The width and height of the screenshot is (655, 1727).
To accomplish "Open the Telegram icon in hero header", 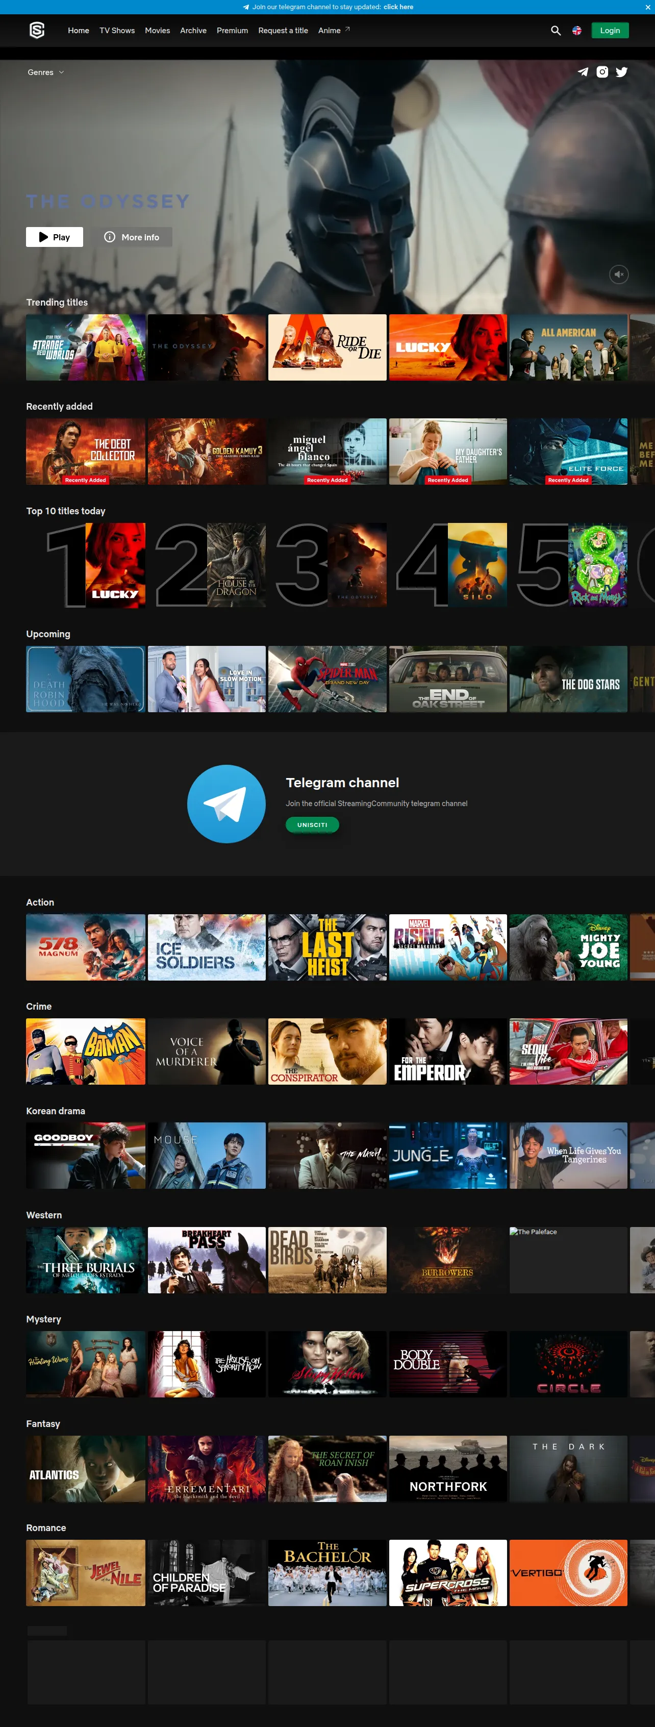I will 583,72.
